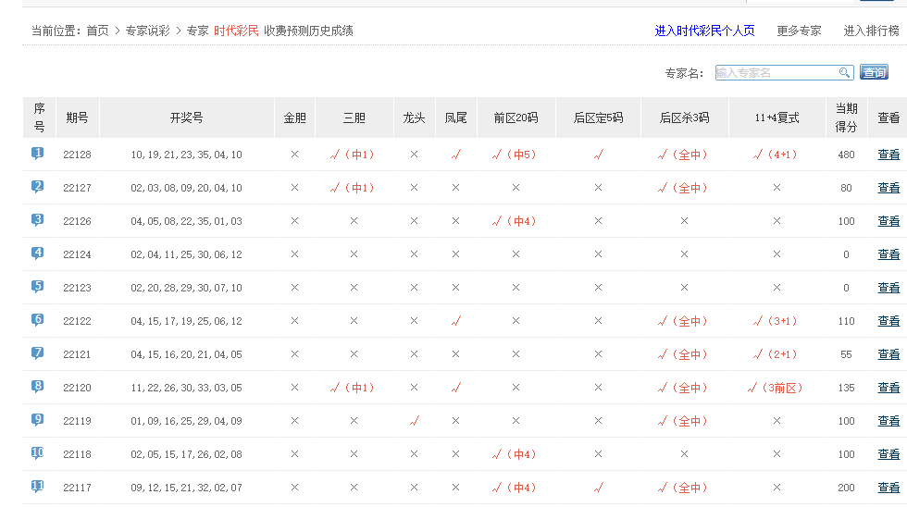907x507 pixels.
Task: Click the rank 8 badge icon
Action: coord(38,387)
